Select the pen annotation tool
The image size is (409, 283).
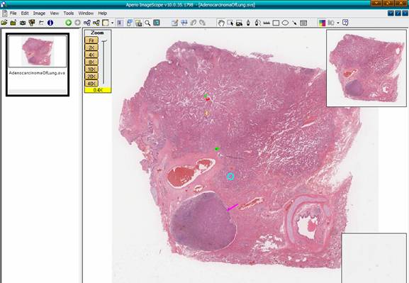[x=248, y=23]
